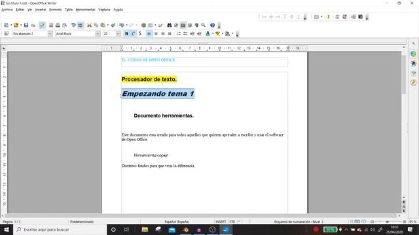419x235 pixels.
Task: Click Predeterminado page style in status bar
Action: (82, 222)
